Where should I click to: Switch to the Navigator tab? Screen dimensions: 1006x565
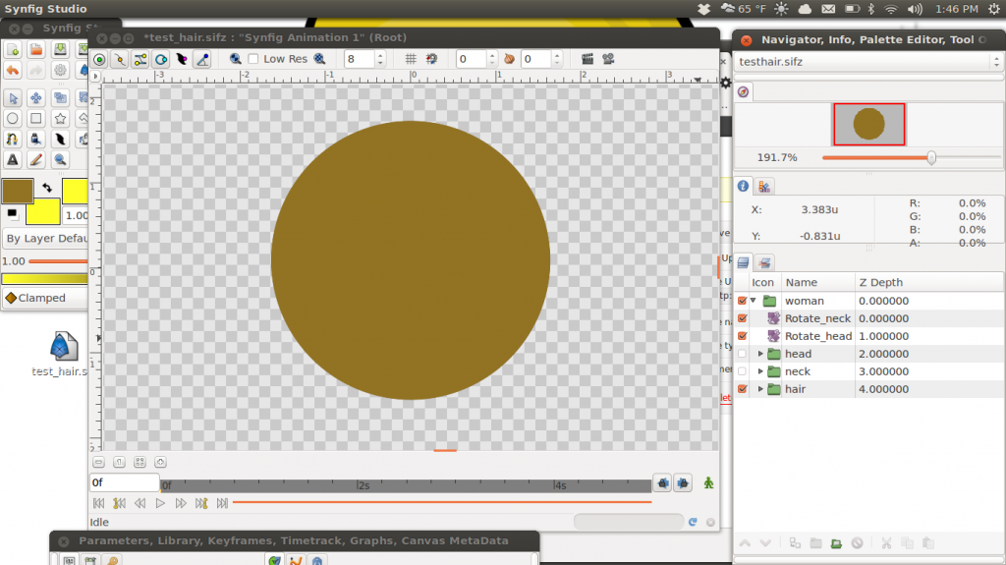point(743,91)
